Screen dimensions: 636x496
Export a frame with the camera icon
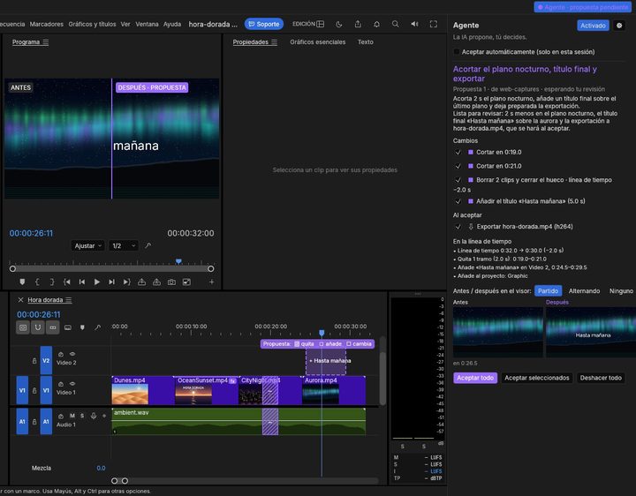[171, 282]
